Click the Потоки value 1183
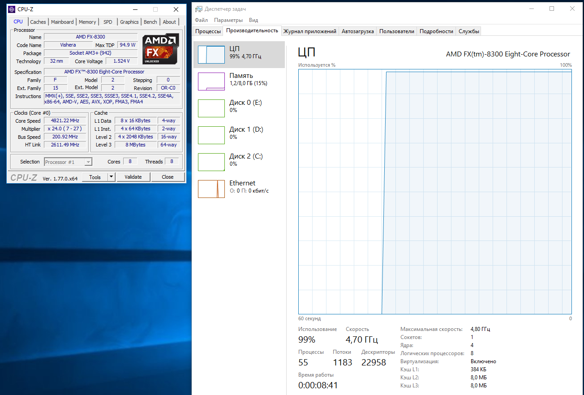Viewport: 584px width, 395px height. (343, 362)
